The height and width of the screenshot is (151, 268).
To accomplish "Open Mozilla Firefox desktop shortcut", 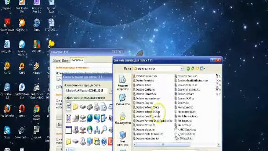I will tap(8, 111).
